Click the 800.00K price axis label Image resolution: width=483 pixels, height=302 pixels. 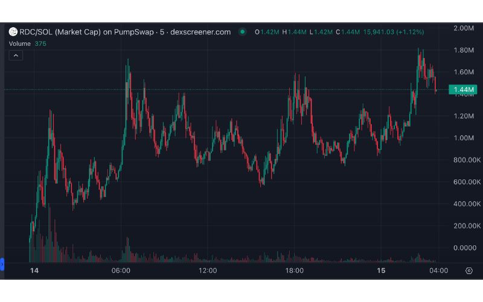point(467,160)
